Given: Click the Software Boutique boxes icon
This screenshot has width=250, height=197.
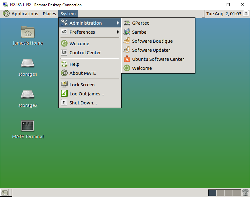Looking at the screenshot, I should click(x=127, y=41).
